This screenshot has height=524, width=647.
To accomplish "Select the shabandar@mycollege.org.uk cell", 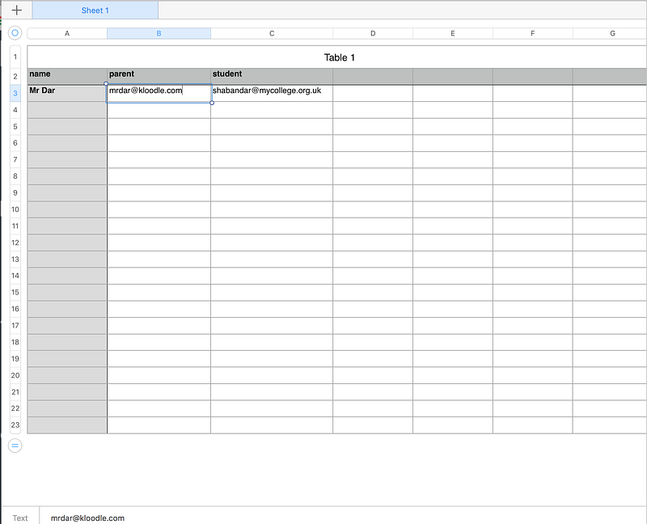I will pos(272,93).
